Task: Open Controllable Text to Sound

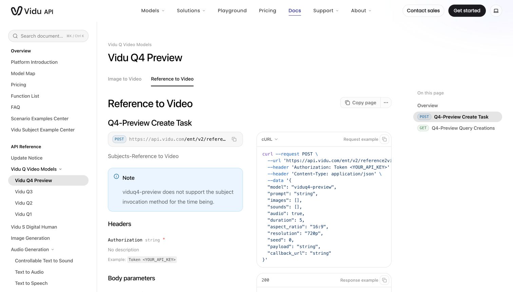Action: tap(44, 261)
